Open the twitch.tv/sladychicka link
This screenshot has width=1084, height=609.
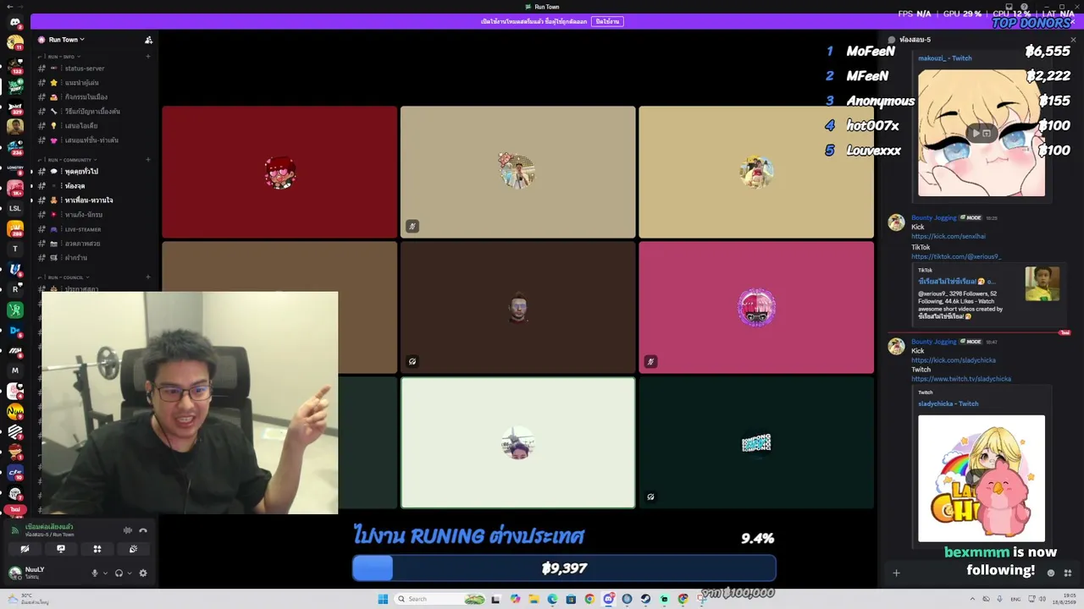coord(961,379)
